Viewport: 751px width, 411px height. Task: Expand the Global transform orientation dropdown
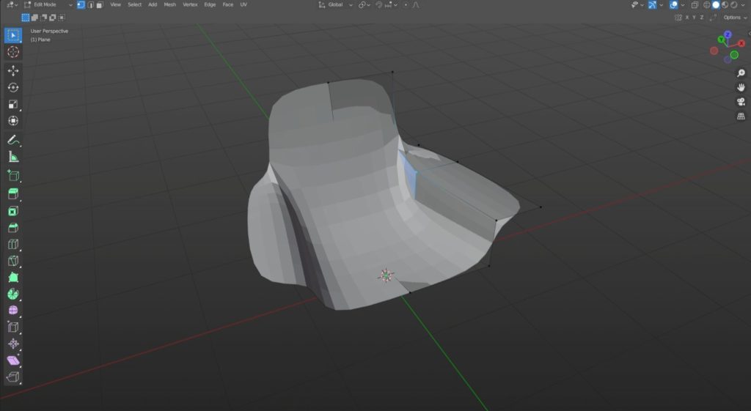click(335, 4)
